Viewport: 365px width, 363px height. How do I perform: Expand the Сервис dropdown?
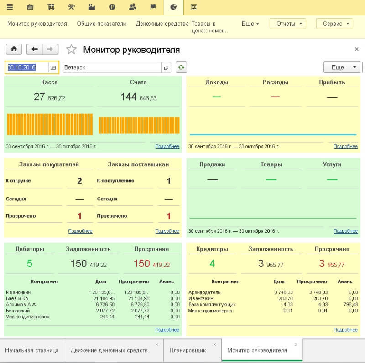pos(335,24)
